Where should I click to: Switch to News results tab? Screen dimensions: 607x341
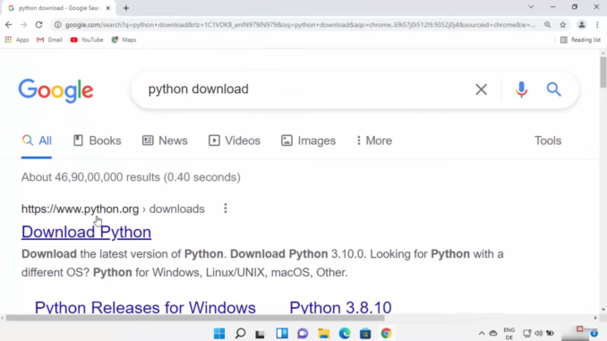tap(165, 141)
